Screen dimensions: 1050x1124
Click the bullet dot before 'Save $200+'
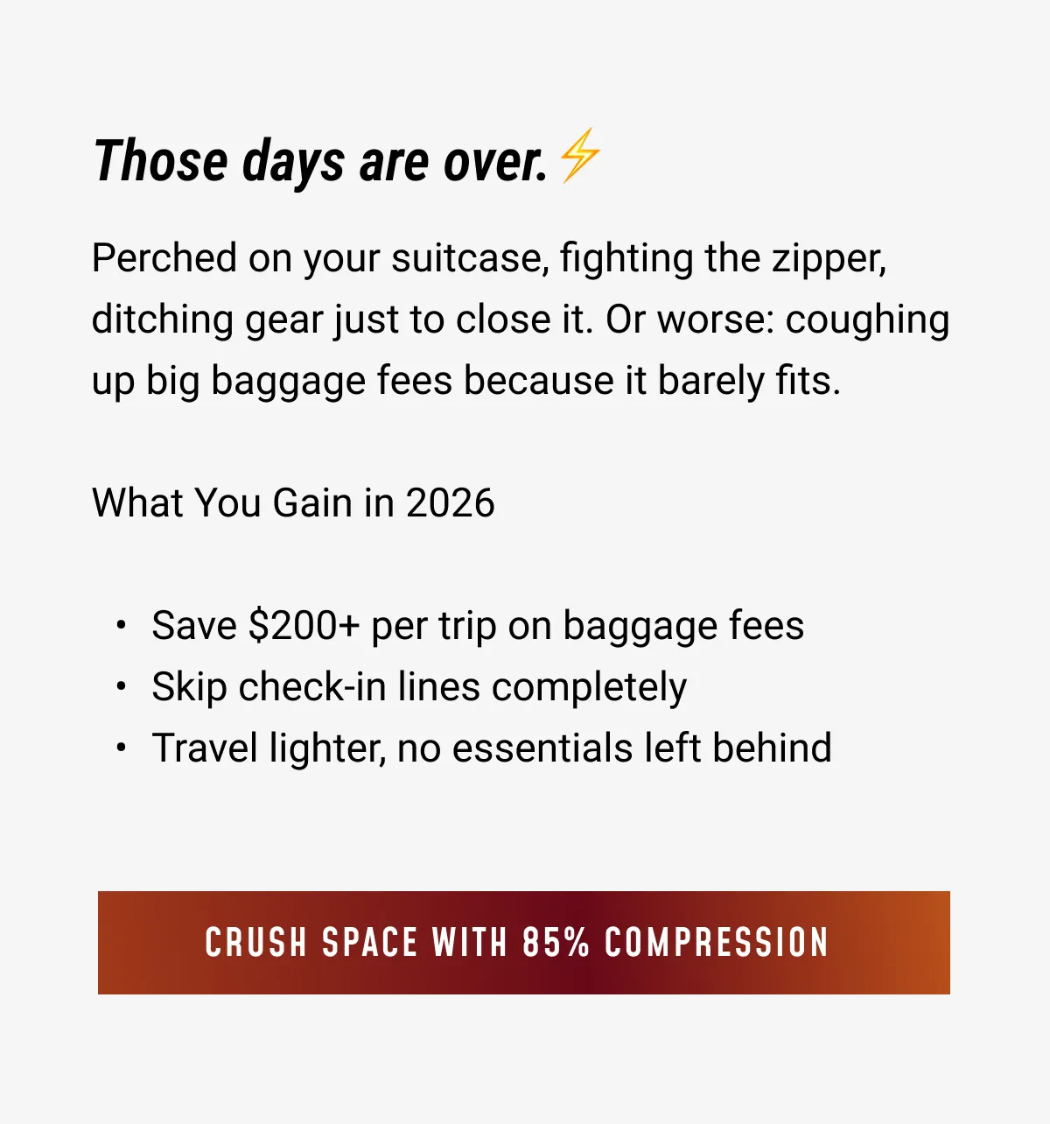[122, 626]
